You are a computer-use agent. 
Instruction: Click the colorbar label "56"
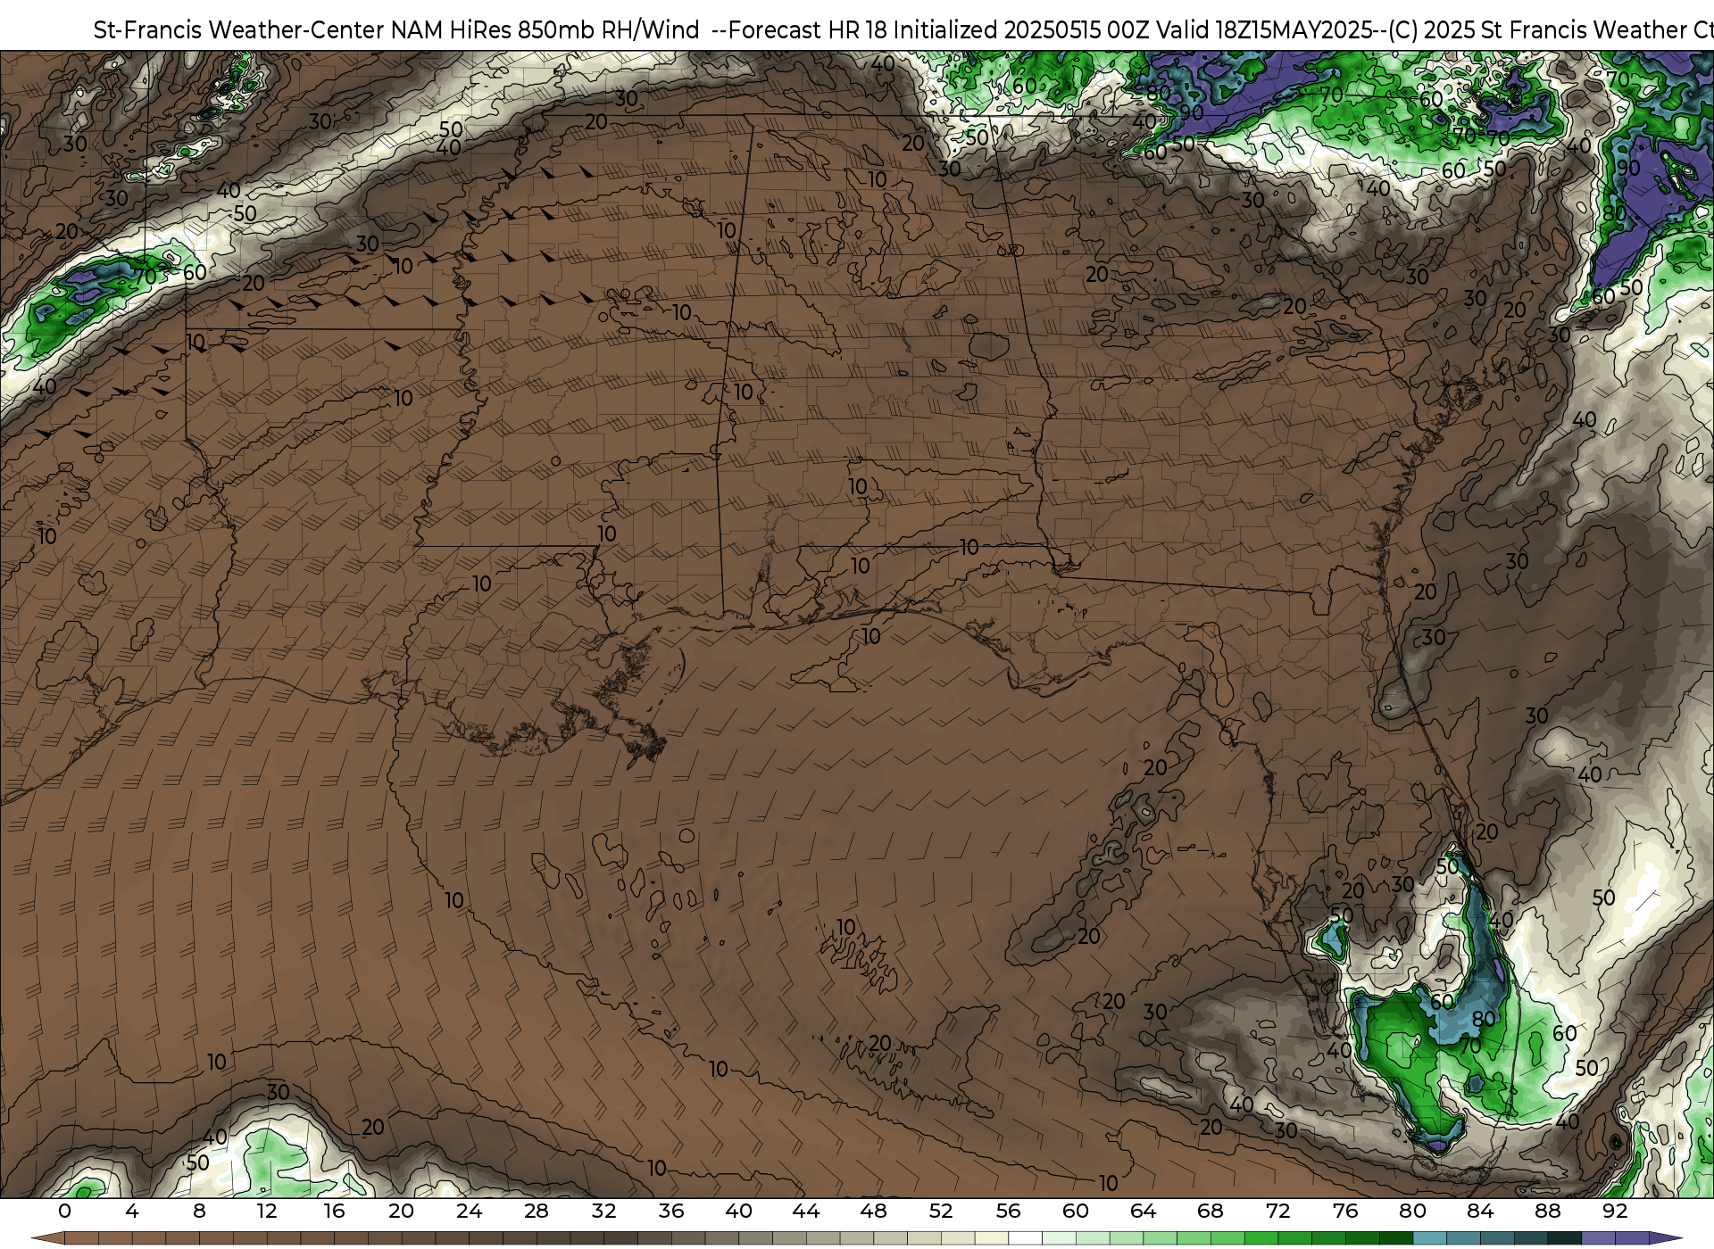click(1008, 1211)
